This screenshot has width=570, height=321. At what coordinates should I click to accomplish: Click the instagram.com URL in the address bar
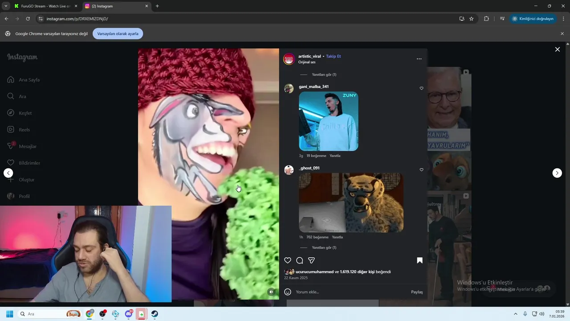(77, 19)
